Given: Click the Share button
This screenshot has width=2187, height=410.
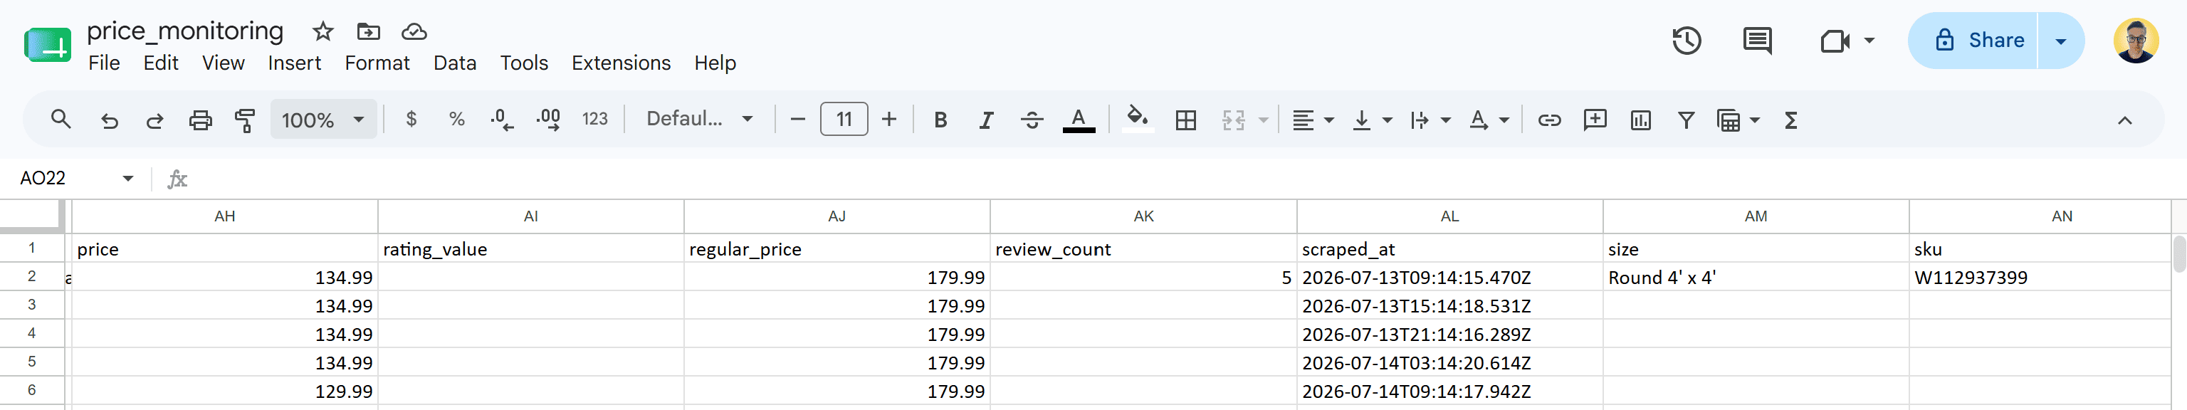Looking at the screenshot, I should click(1972, 41).
